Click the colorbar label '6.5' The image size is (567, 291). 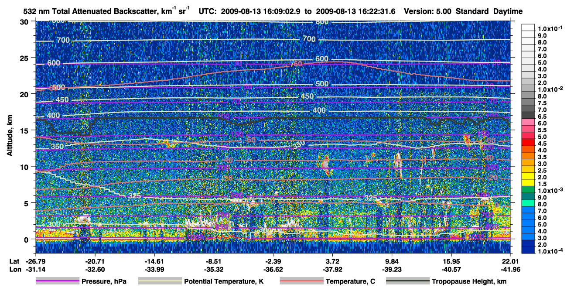coord(543,117)
